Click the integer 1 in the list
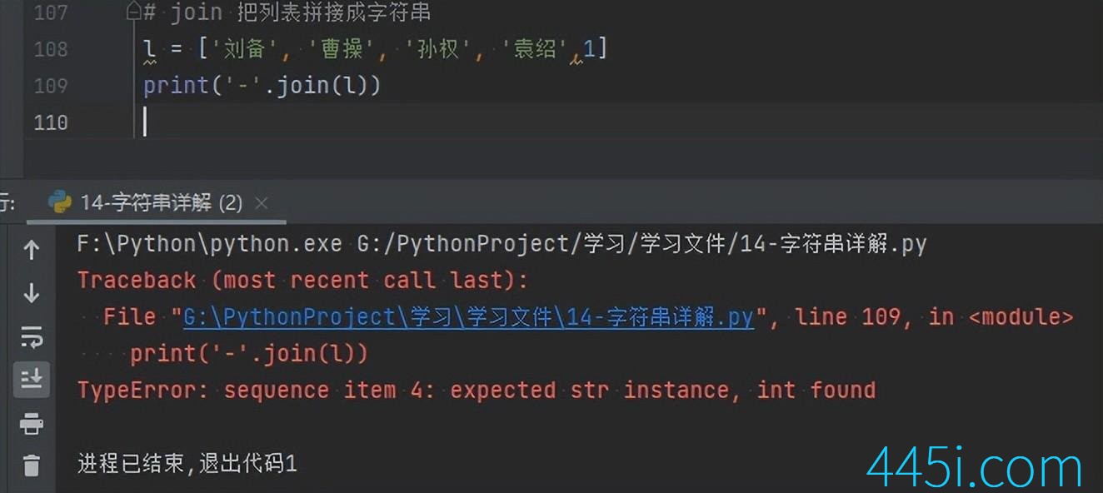The width and height of the screenshot is (1103, 493). 589,49
